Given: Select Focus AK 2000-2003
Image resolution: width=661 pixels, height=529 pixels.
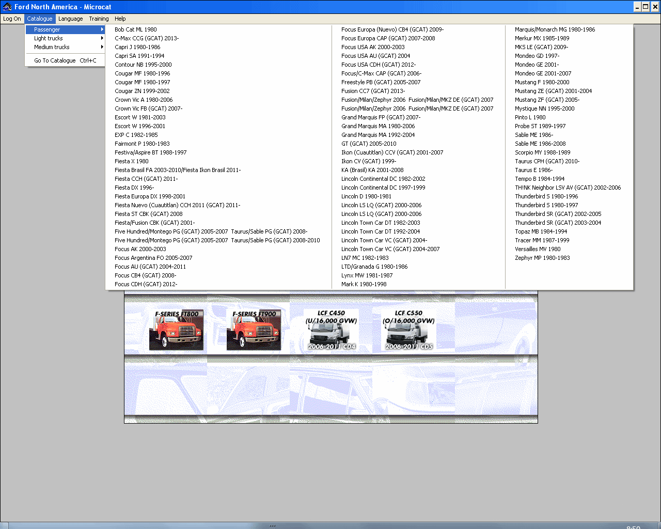Looking at the screenshot, I should [x=140, y=249].
